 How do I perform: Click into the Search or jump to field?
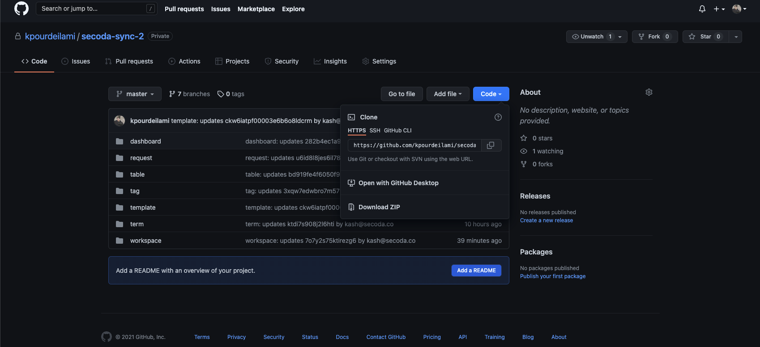[x=92, y=8]
